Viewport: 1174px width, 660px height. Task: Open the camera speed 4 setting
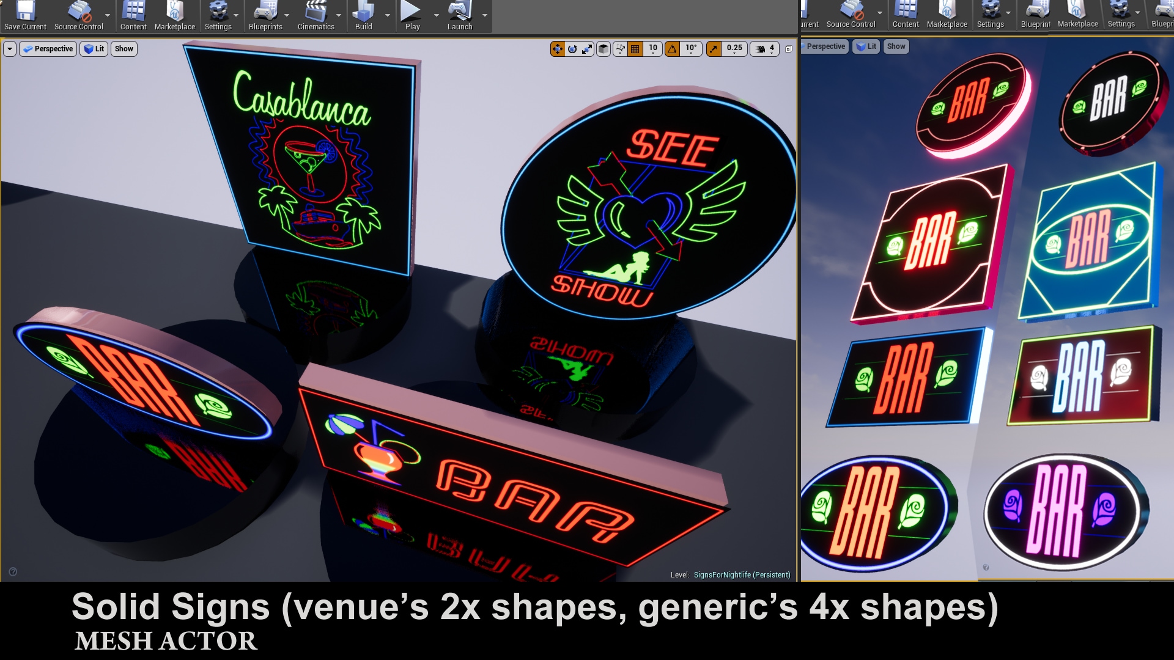click(x=765, y=49)
